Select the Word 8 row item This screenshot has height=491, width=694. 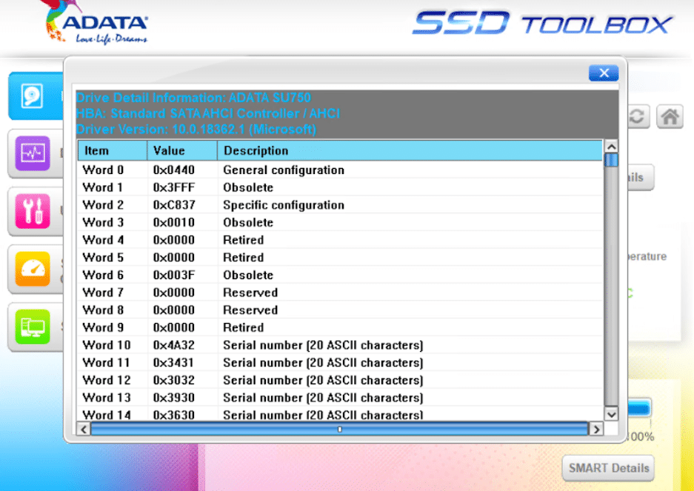point(103,310)
